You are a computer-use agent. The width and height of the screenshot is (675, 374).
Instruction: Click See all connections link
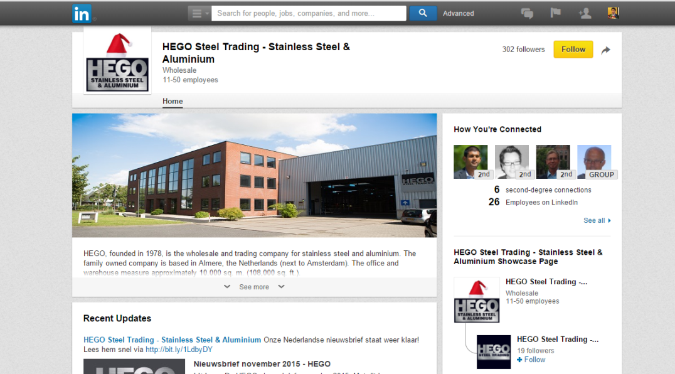[x=597, y=220]
